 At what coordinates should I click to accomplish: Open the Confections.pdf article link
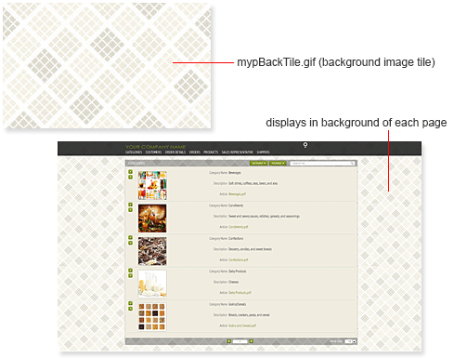(239, 260)
